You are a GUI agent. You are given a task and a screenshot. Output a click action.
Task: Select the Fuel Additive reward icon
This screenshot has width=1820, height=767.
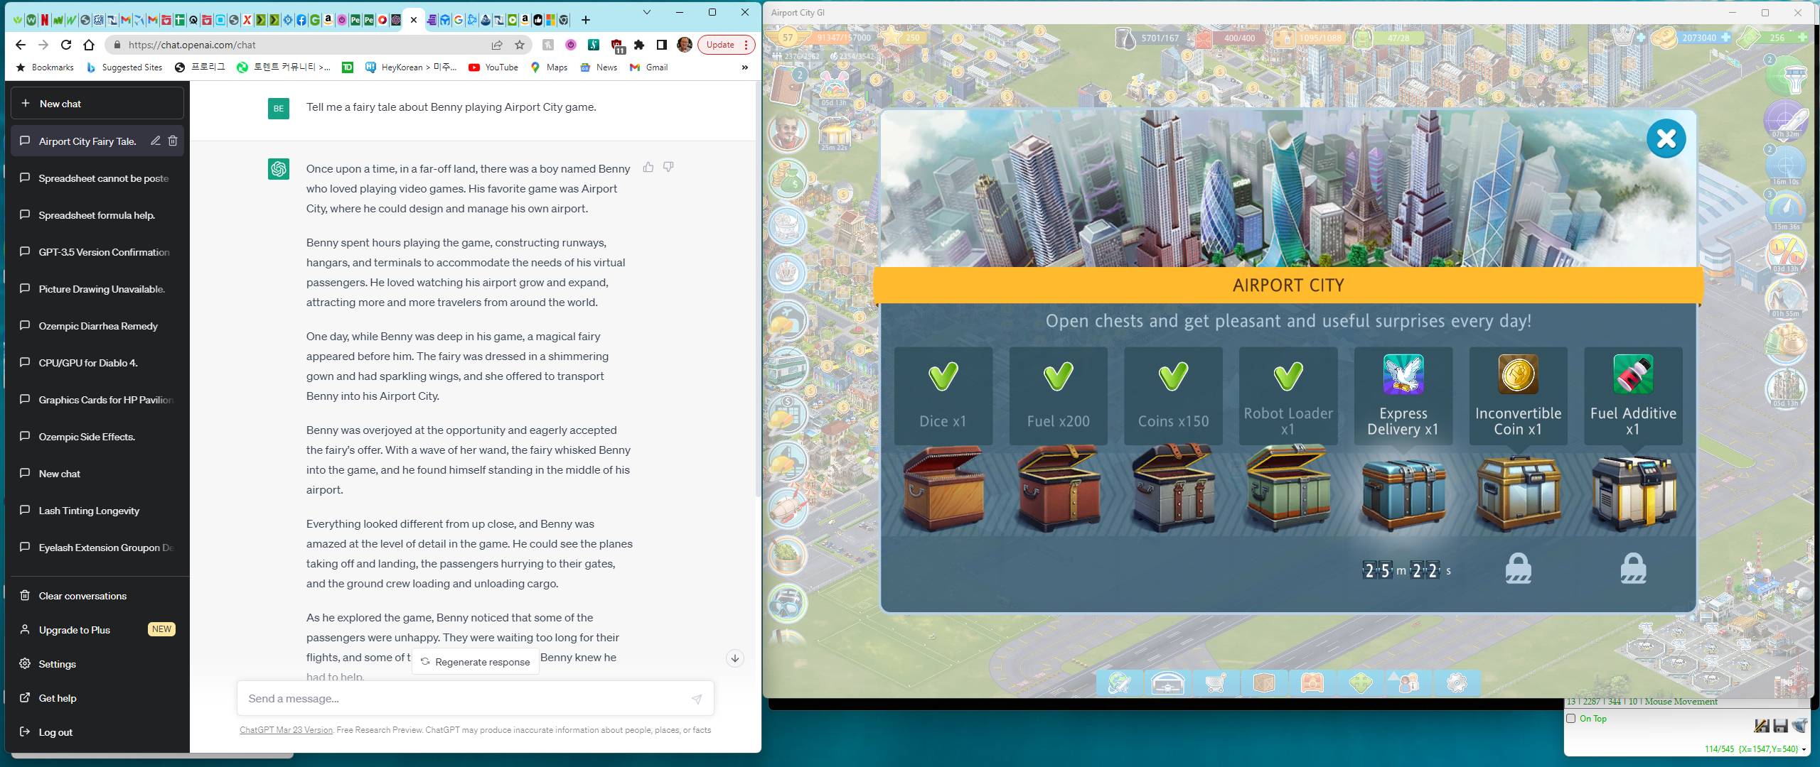(1633, 374)
